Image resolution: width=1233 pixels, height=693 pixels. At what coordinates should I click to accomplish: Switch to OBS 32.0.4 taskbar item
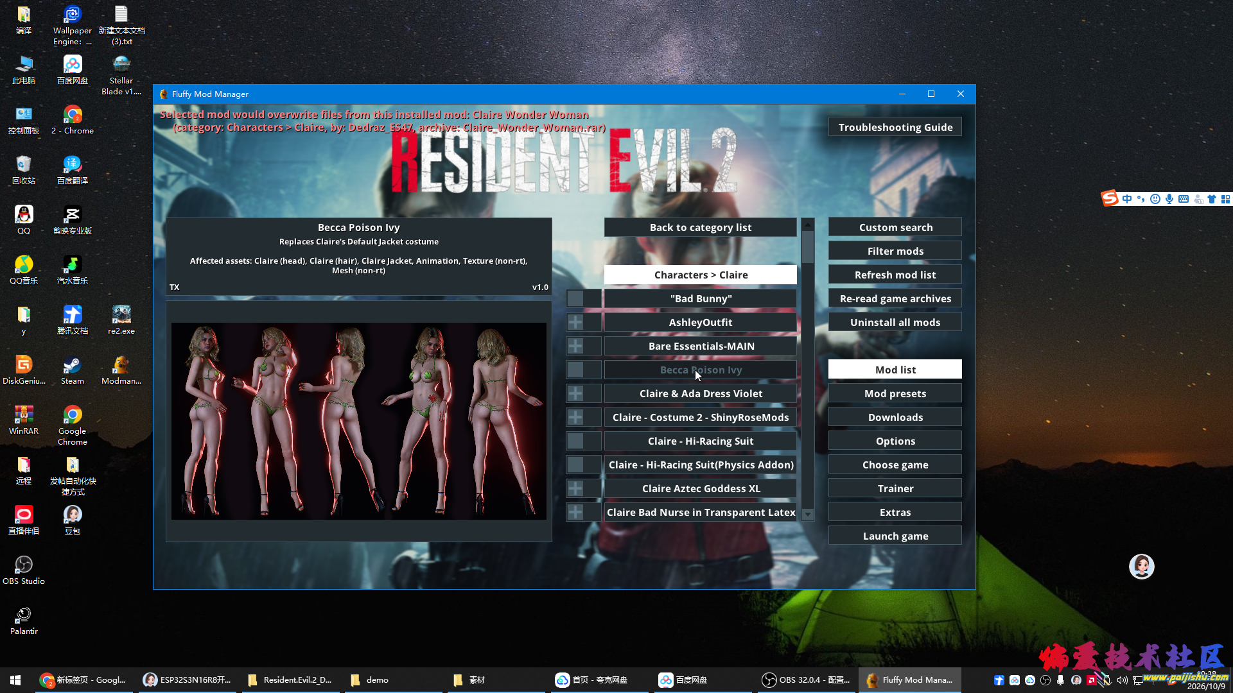pyautogui.click(x=807, y=680)
